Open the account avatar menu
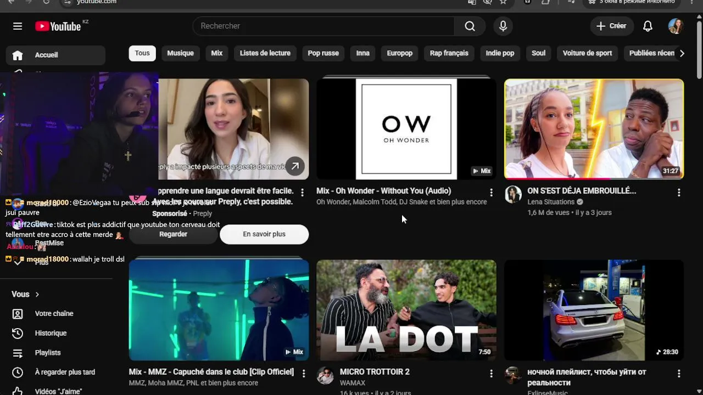 coord(676,26)
